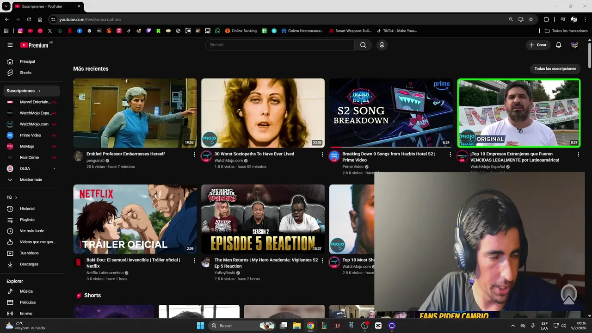The width and height of the screenshot is (592, 333).
Task: Click the YouTube search input field
Action: [x=280, y=45]
